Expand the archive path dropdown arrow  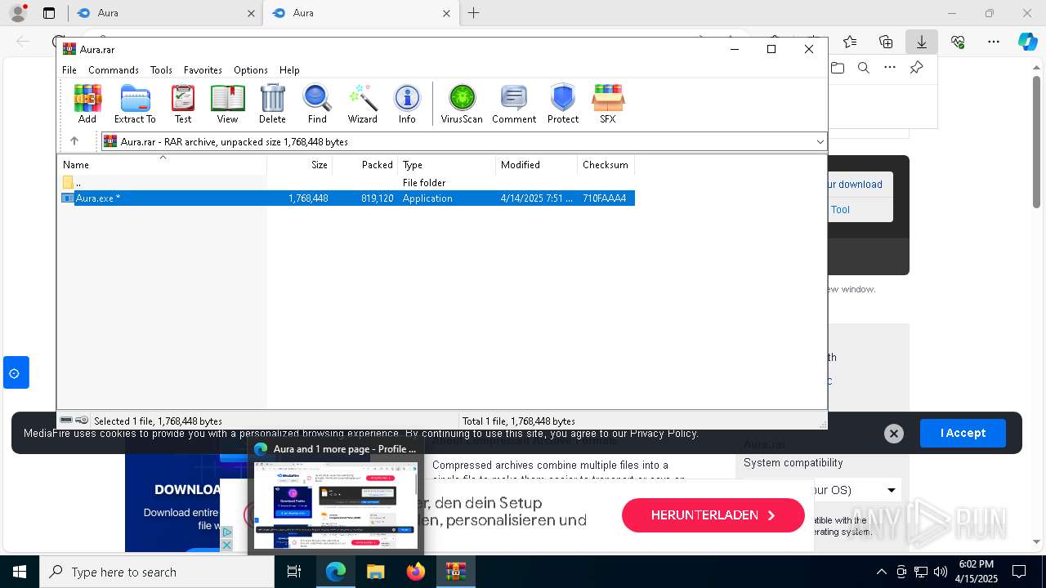pos(820,141)
